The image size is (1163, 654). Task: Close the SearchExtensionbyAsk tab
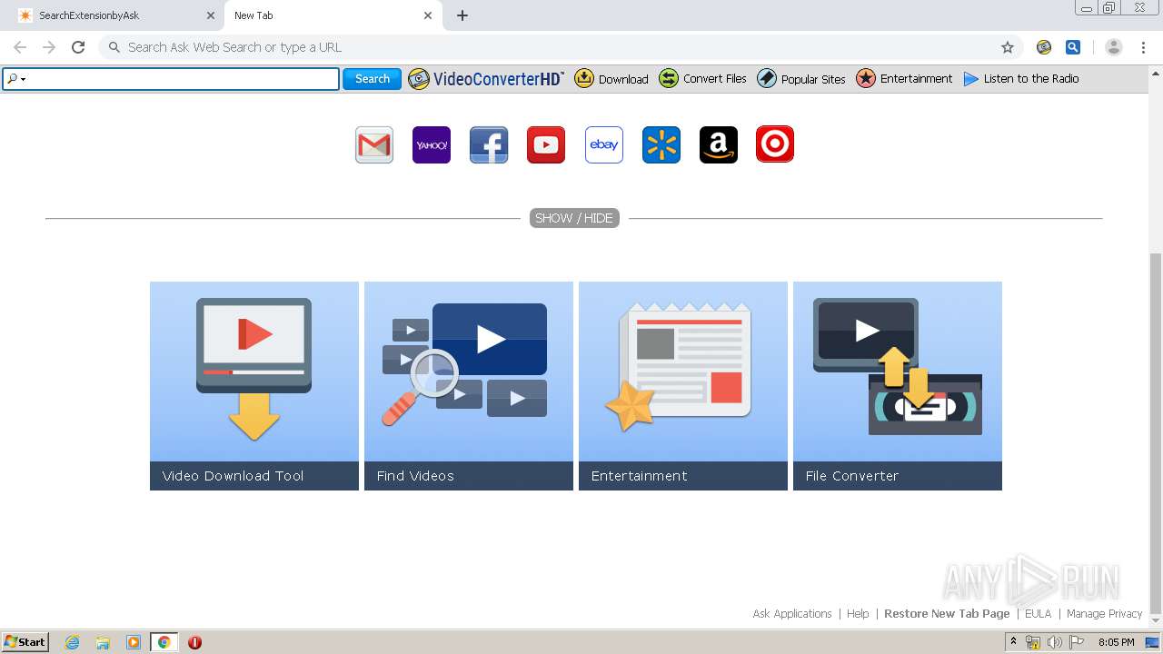click(211, 15)
